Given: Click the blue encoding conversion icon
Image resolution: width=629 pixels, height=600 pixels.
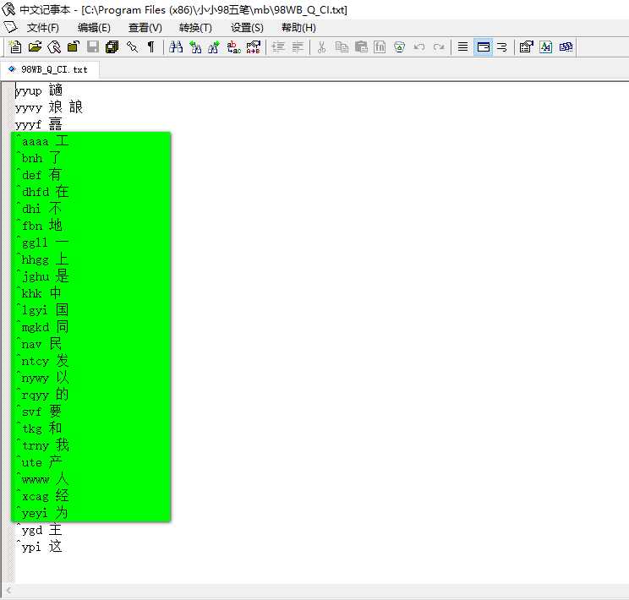Looking at the screenshot, I should pos(566,47).
